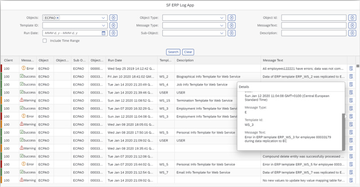
Task: Select the Client column header
Action: point(10,61)
